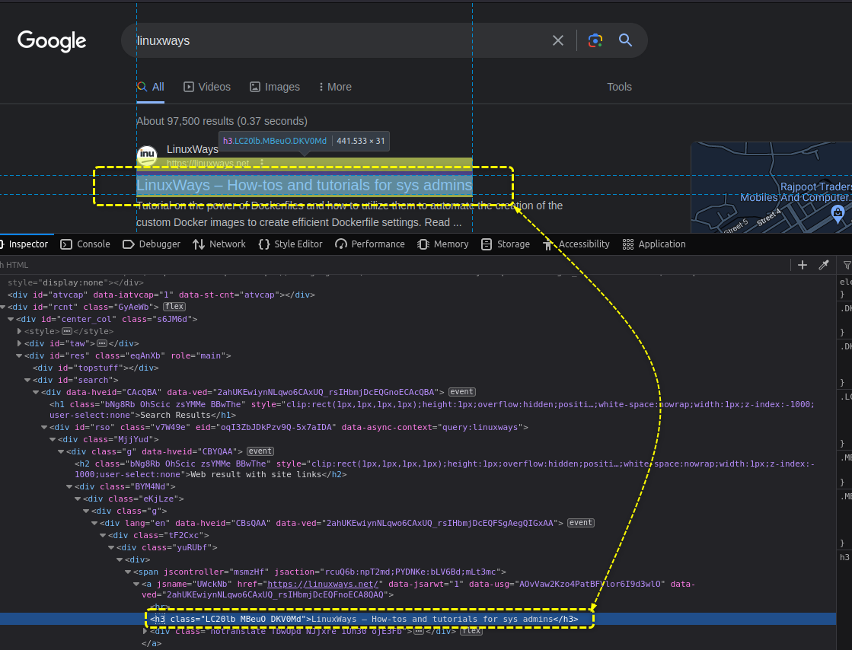Expand ellipsis badge inside taw div
Viewport: 852px width, 650px height.
(x=102, y=344)
